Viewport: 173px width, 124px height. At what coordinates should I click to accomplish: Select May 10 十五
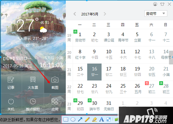coord(109,54)
